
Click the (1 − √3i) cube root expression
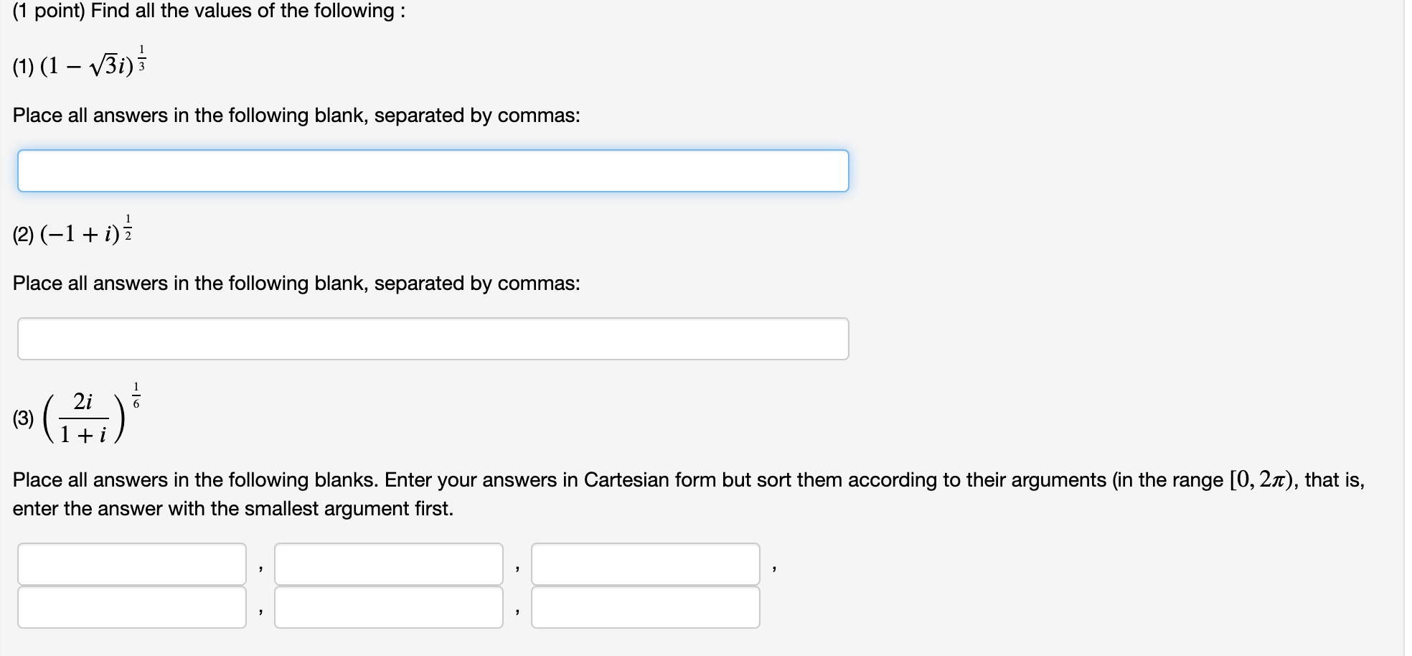click(x=94, y=62)
